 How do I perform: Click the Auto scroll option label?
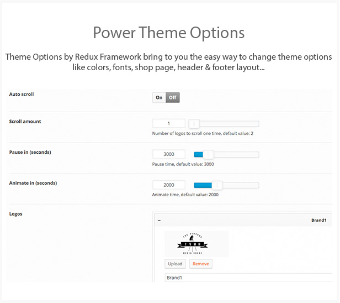(x=22, y=94)
